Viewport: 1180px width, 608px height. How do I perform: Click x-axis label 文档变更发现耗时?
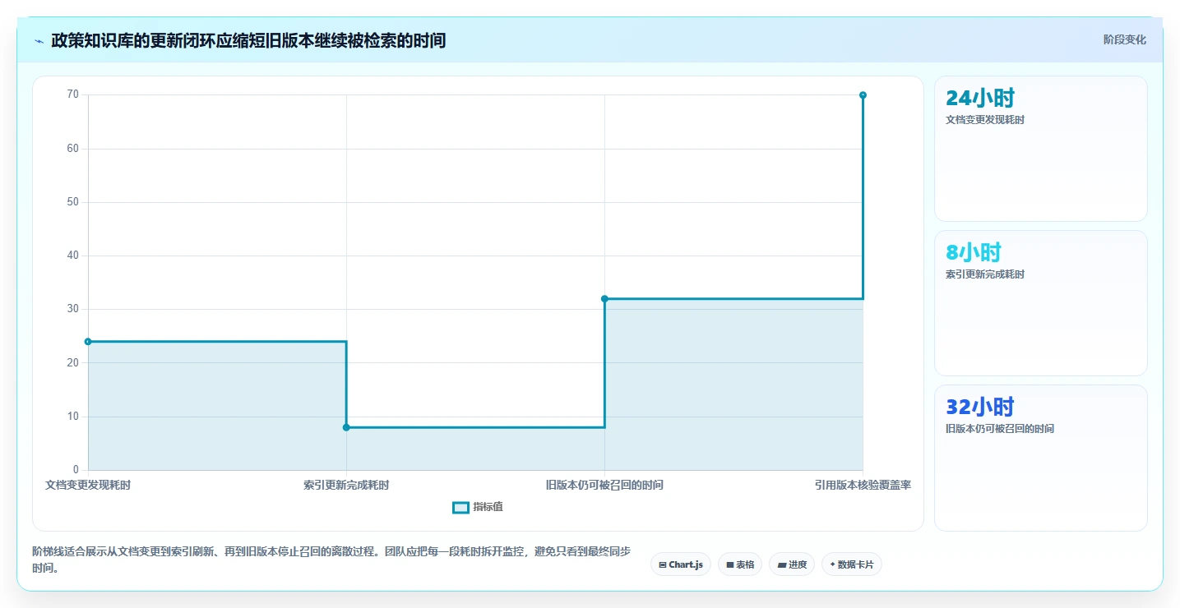(x=88, y=485)
